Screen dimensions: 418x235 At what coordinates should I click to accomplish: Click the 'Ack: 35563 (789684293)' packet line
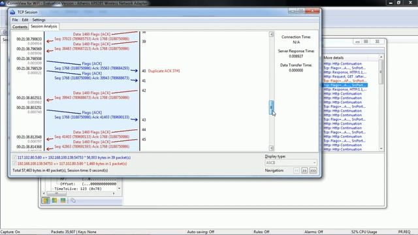92,69
